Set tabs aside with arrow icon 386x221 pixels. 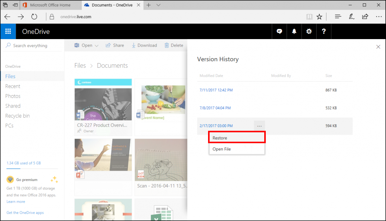(x=15, y=5)
